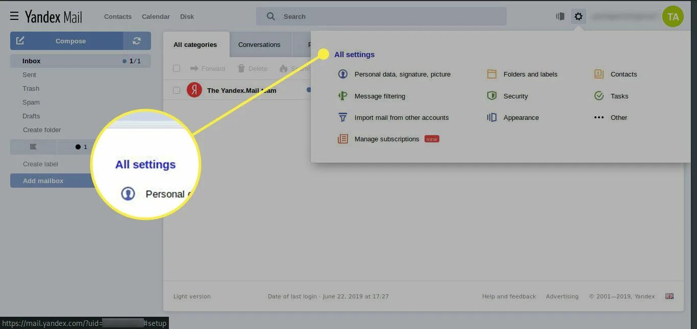
Task: Click the blurred account name
Action: [x=624, y=16]
